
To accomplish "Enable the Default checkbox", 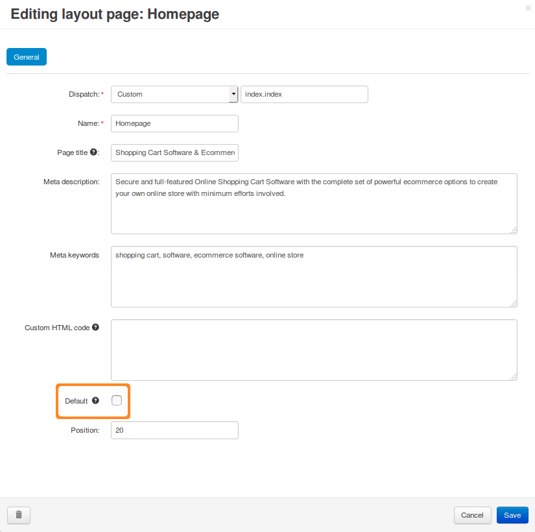I will pyautogui.click(x=117, y=400).
